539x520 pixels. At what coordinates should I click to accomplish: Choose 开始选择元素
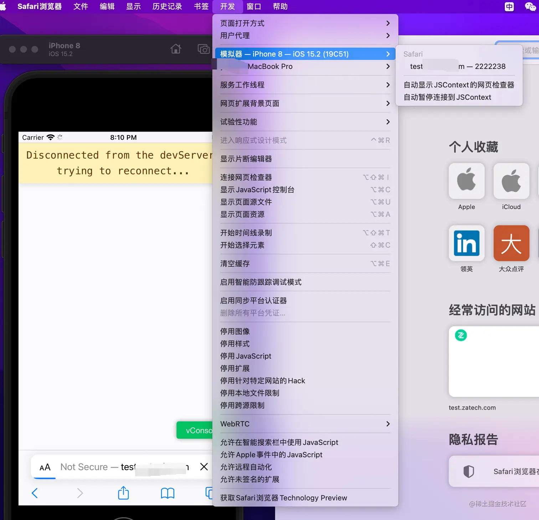(305, 245)
